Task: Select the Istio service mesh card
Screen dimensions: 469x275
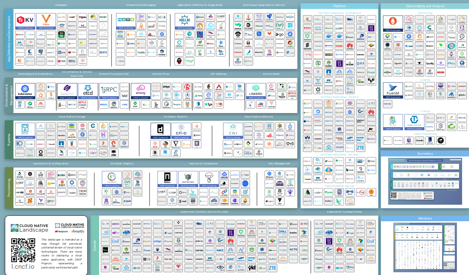Action: point(292,87)
